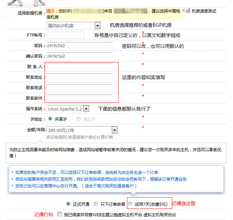
Task: Open the 机房速度测试 link
Action: tap(204, 11)
